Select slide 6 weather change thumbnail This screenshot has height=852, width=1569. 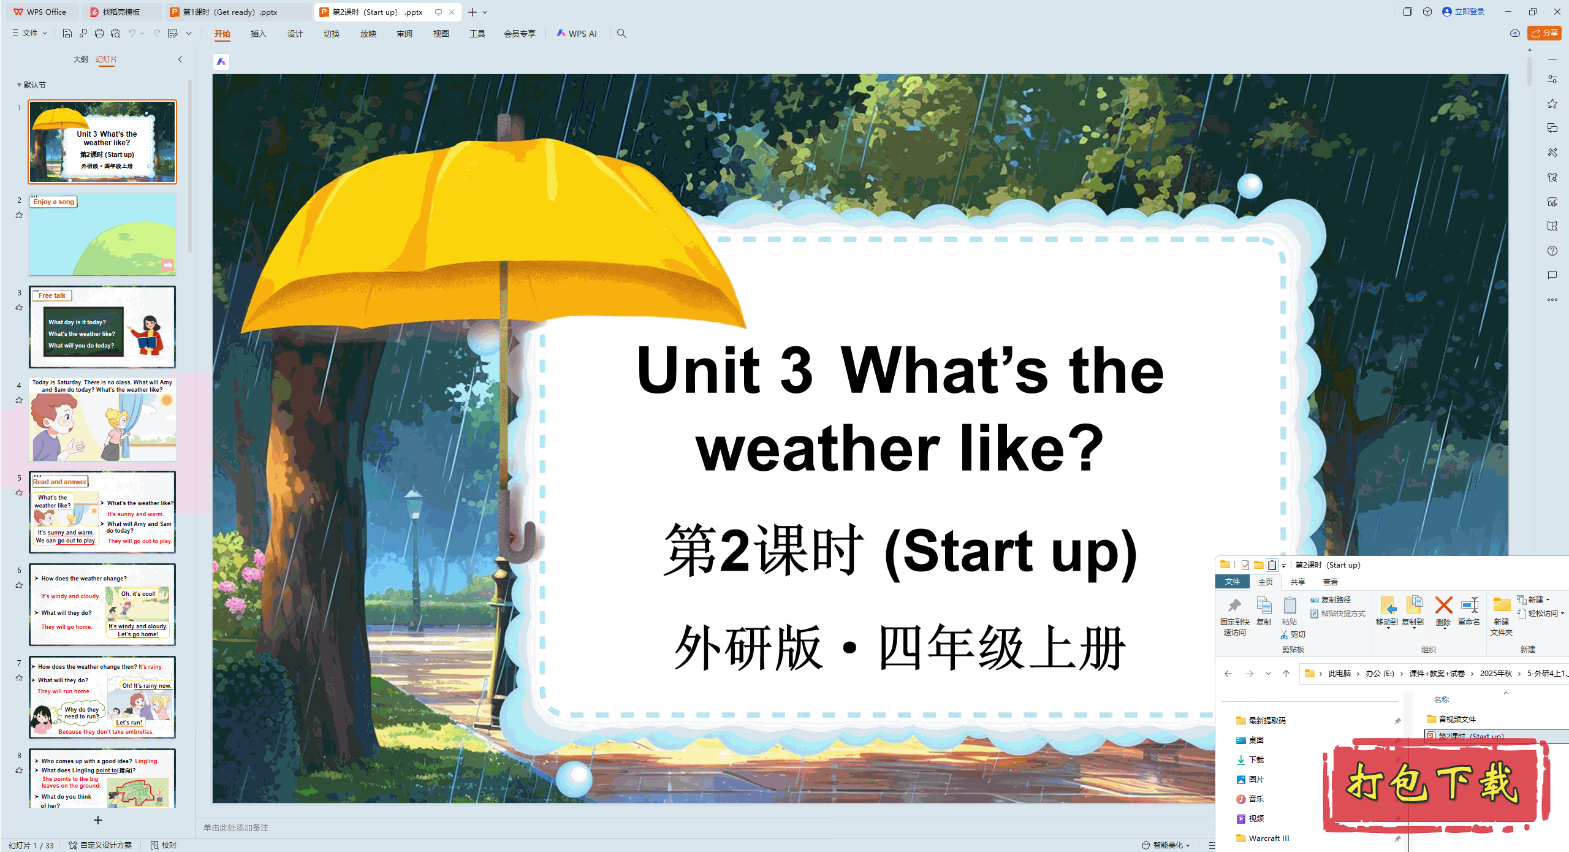pyautogui.click(x=102, y=604)
